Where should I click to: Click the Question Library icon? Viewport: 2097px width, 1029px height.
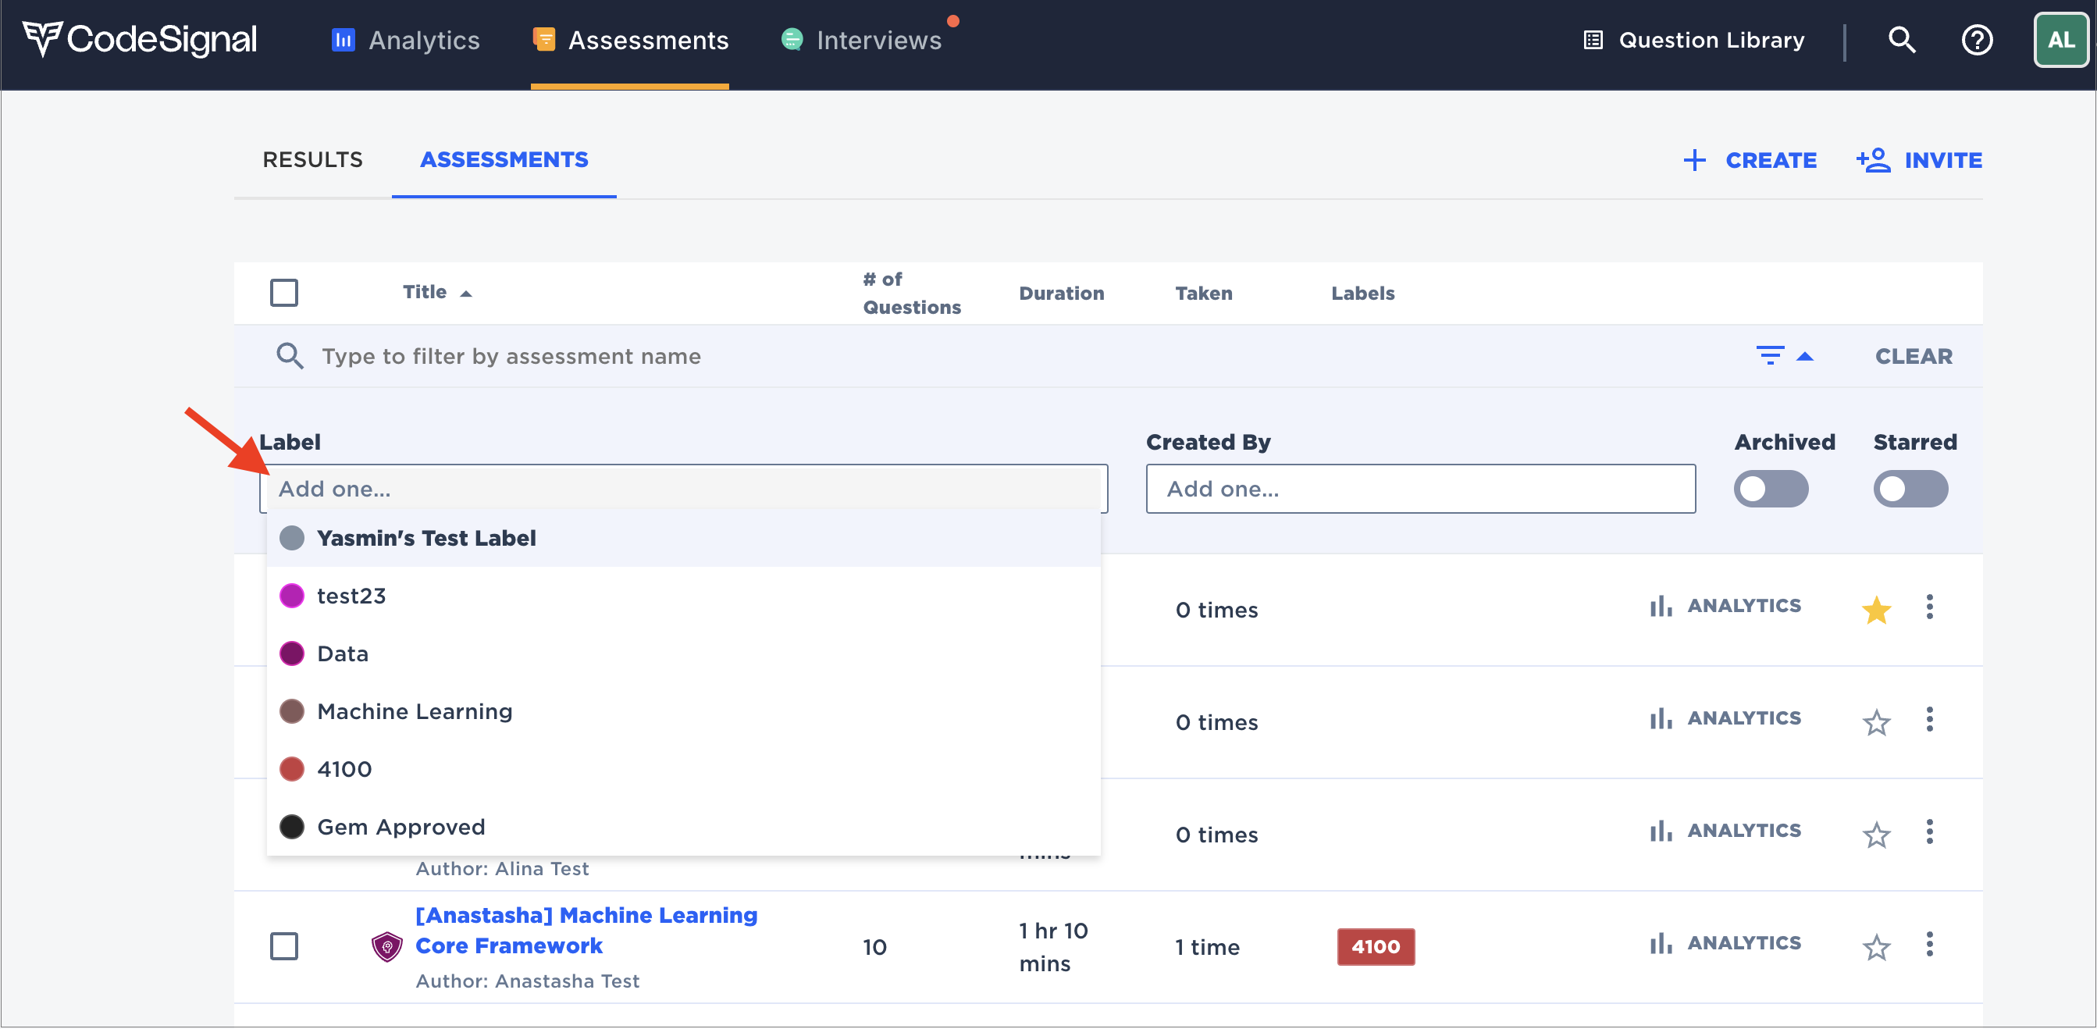(1593, 40)
